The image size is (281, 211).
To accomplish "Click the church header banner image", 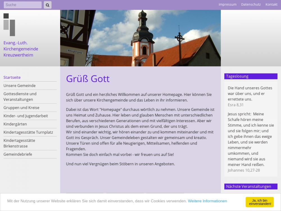I will pyautogui.click(x=140, y=38).
